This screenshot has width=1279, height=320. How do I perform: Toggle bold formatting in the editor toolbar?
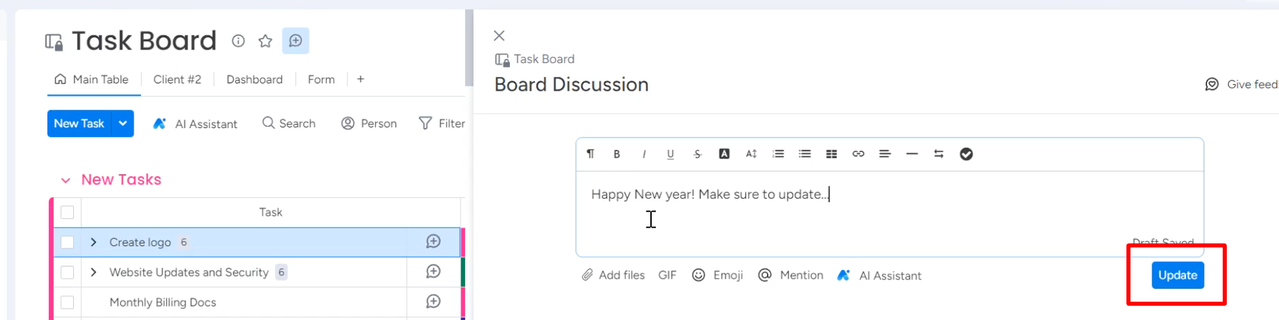pos(616,154)
